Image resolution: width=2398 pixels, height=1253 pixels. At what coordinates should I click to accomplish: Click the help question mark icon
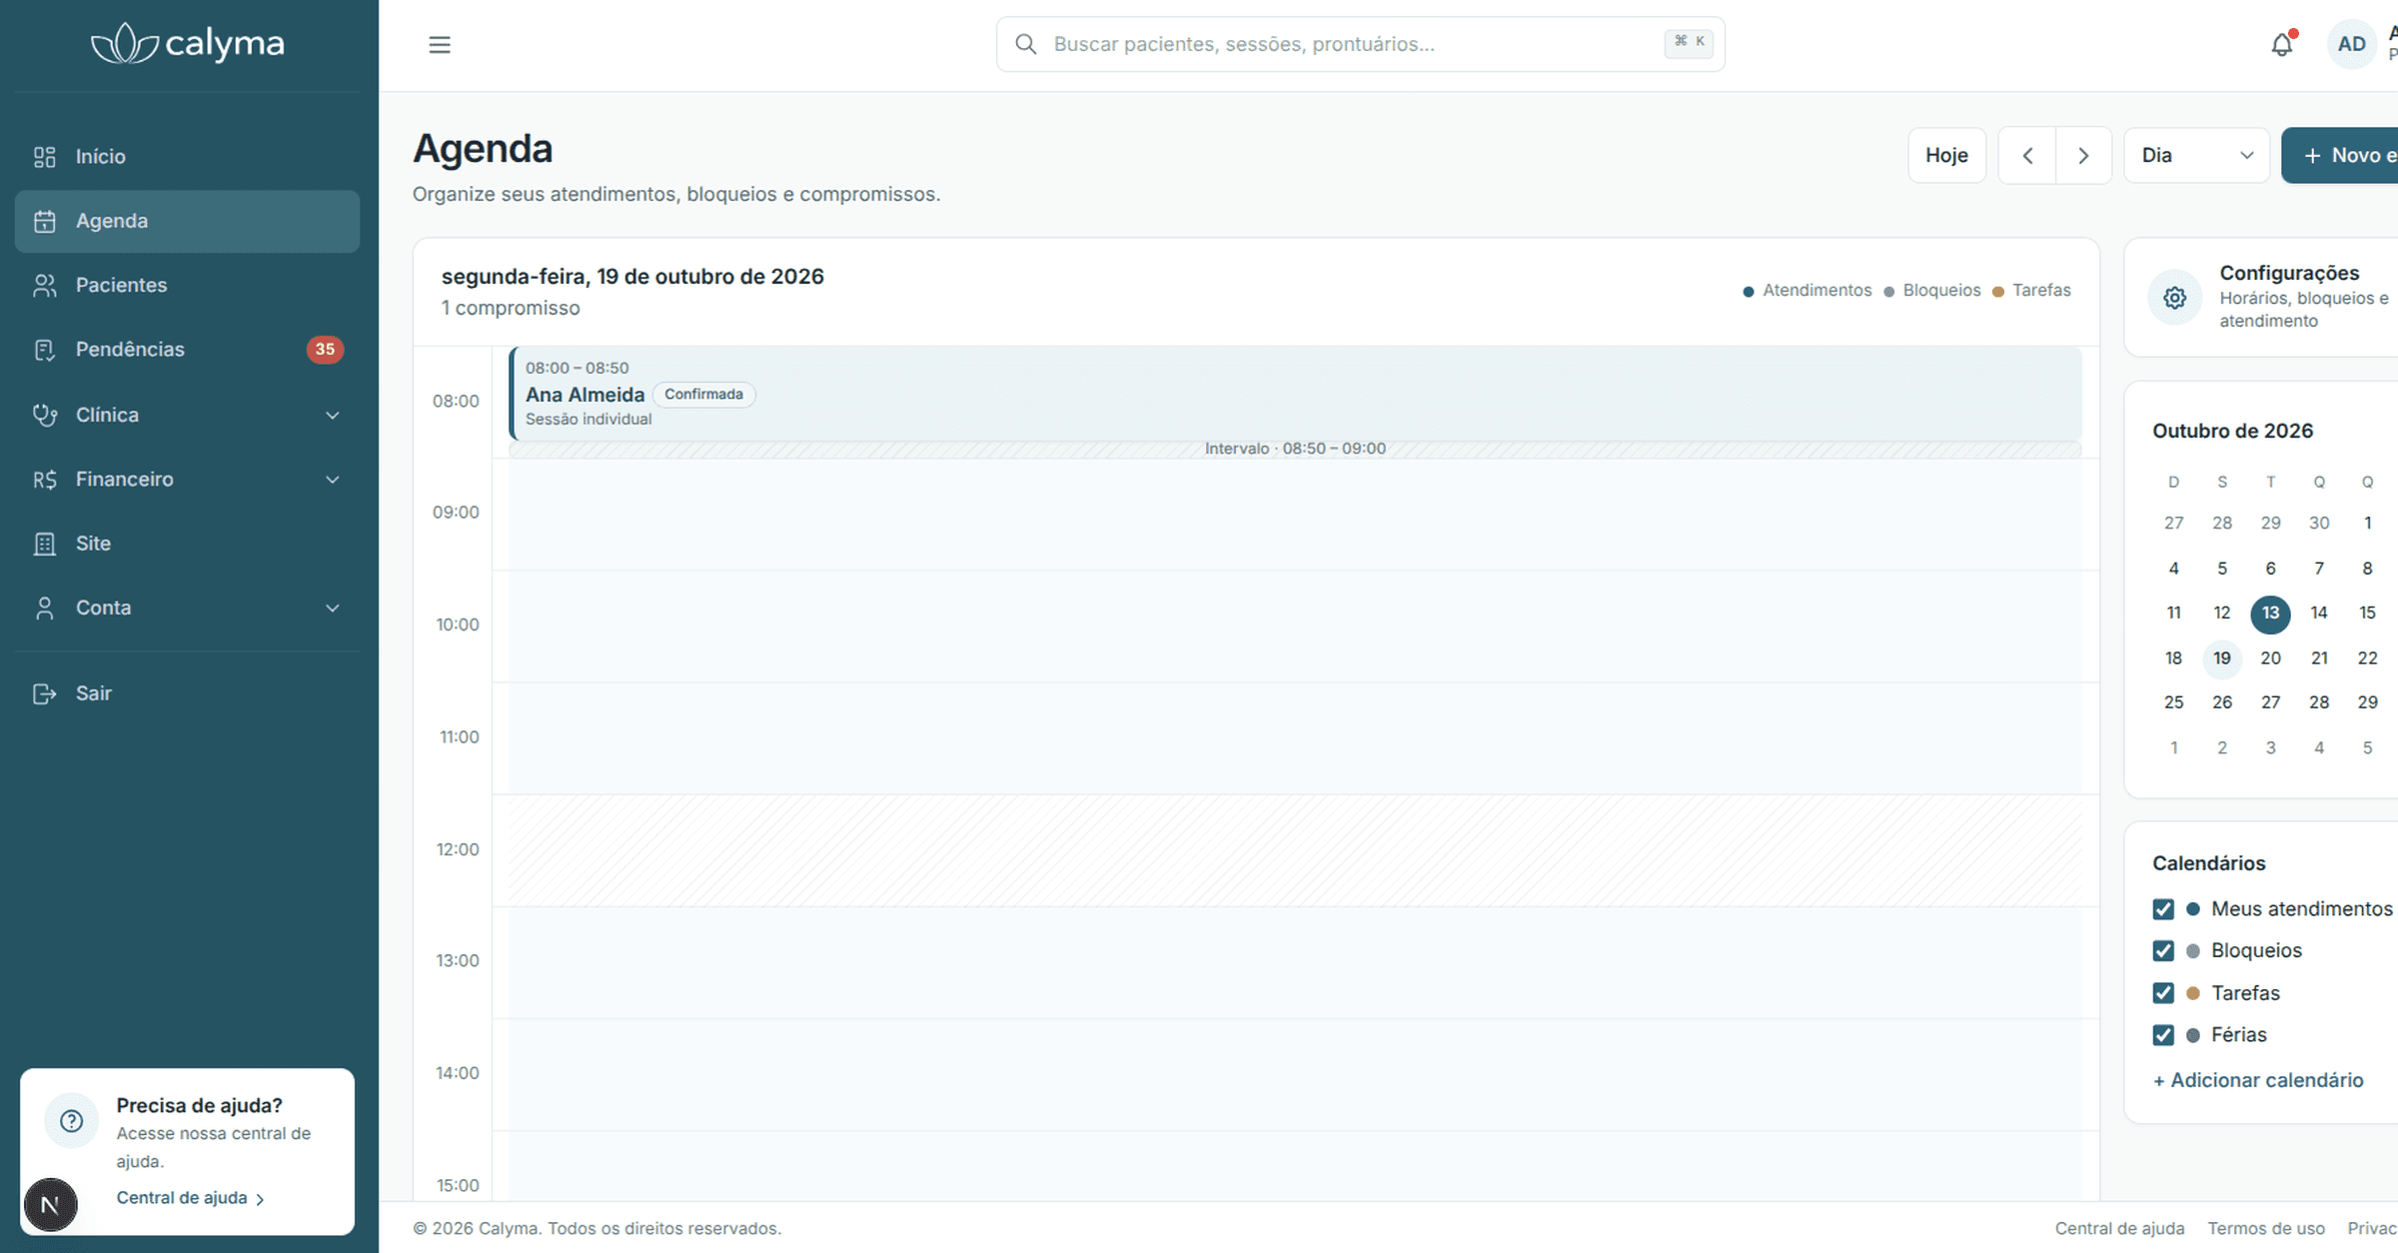72,1121
